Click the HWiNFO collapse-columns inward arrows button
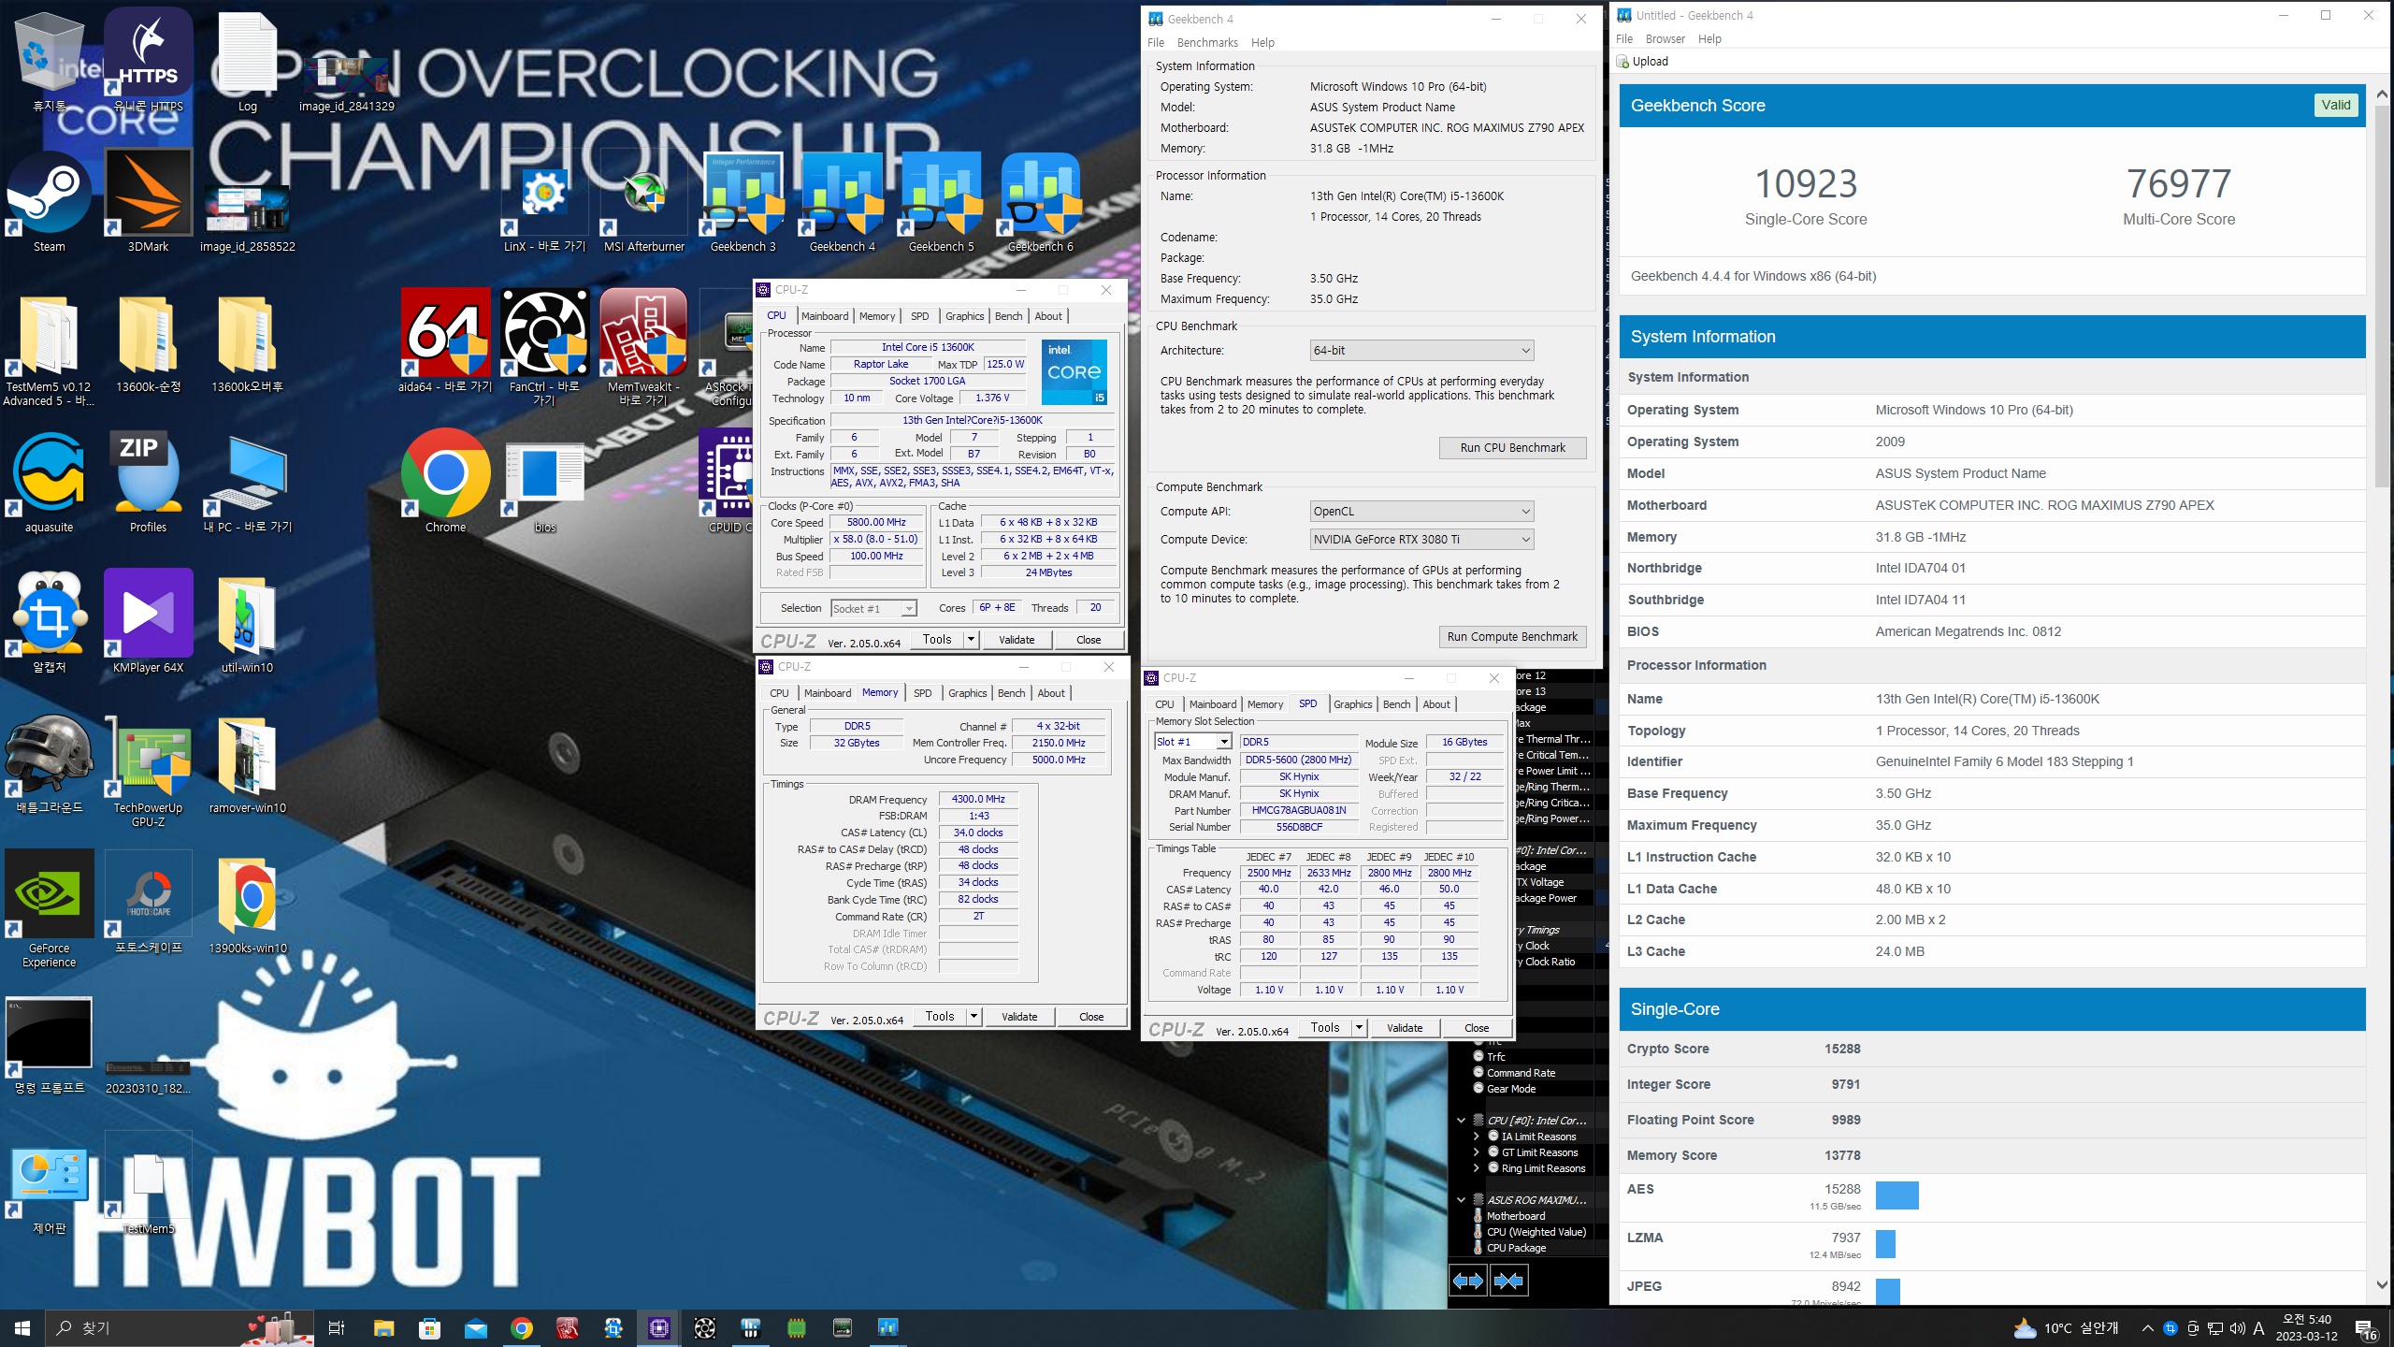2394x1347 pixels. click(x=1508, y=1281)
